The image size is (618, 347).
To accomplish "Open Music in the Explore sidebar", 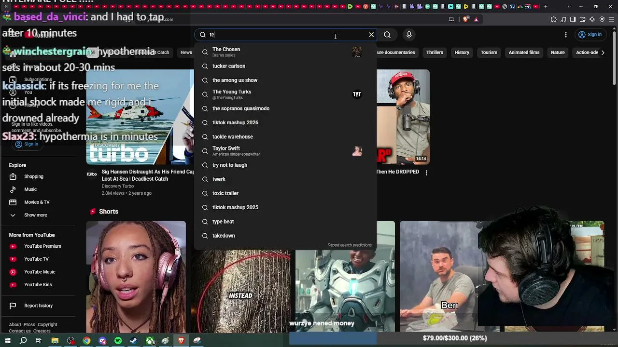I will coord(38,189).
